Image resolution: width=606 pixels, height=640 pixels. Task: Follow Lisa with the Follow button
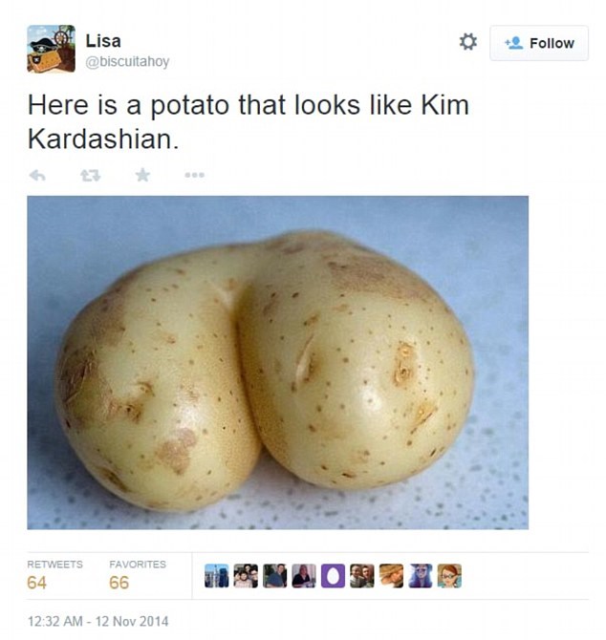point(539,43)
